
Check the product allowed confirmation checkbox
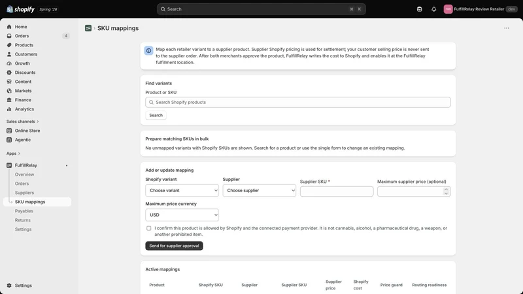149,228
